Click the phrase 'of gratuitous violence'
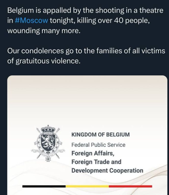The height and width of the screenshot is (195, 169). (44, 61)
